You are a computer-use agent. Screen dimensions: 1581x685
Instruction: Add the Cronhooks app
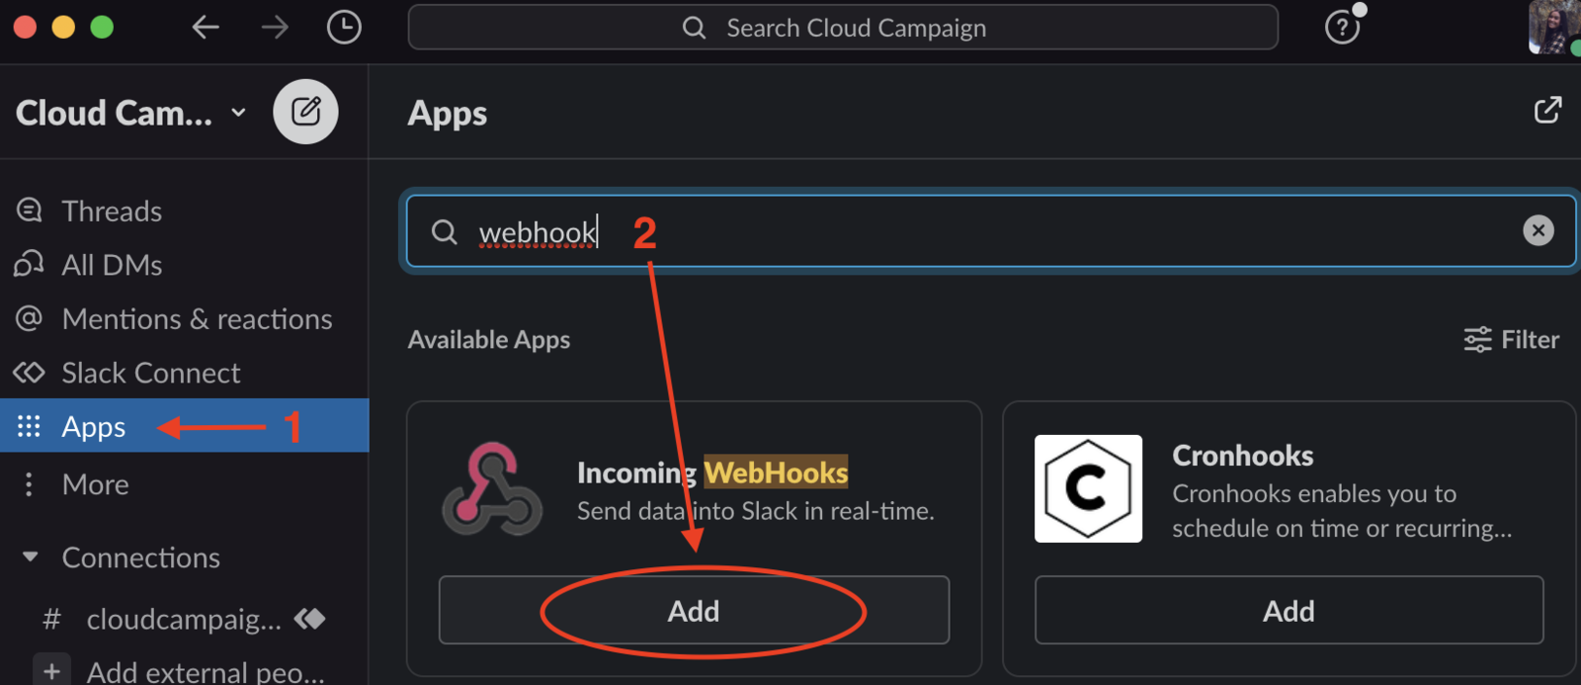1289,611
